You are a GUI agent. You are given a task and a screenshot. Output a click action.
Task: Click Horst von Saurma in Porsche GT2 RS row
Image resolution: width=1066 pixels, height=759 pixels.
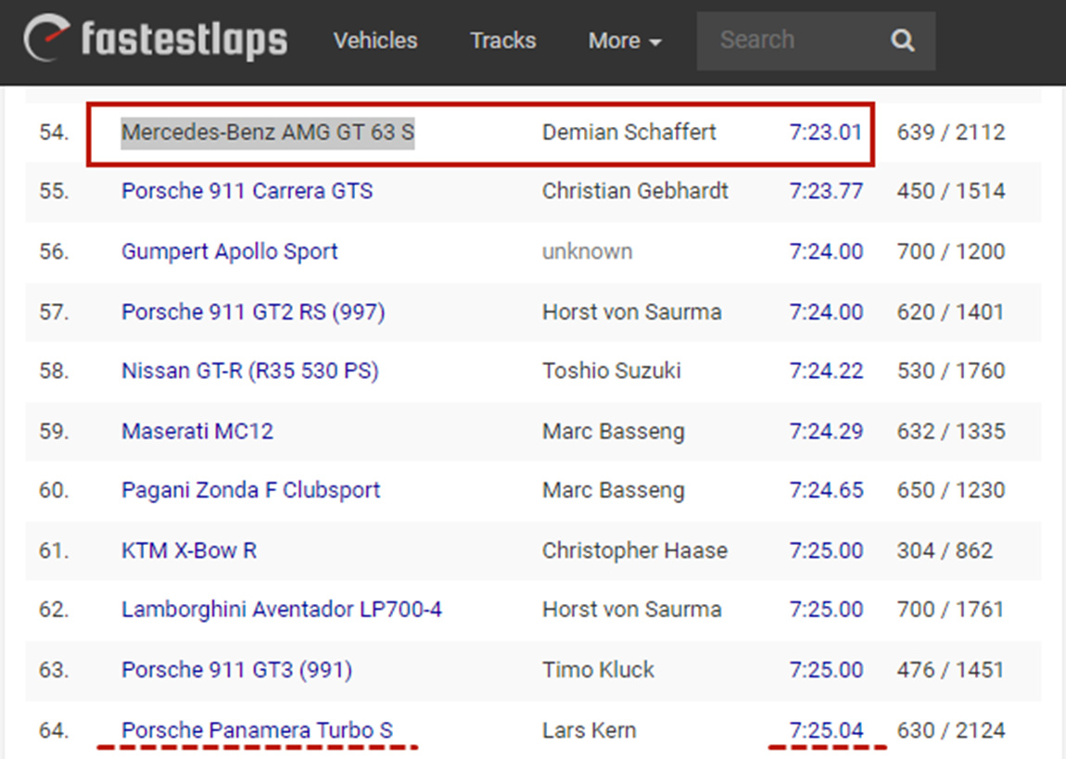(631, 312)
